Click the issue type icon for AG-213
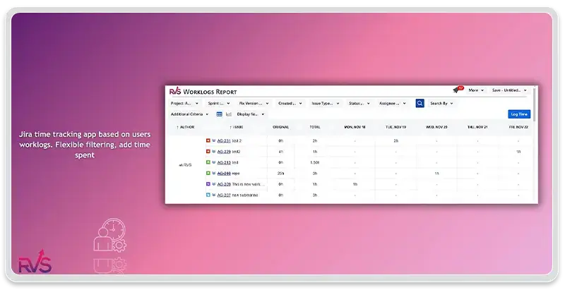The height and width of the screenshot is (290, 565). pos(208,162)
